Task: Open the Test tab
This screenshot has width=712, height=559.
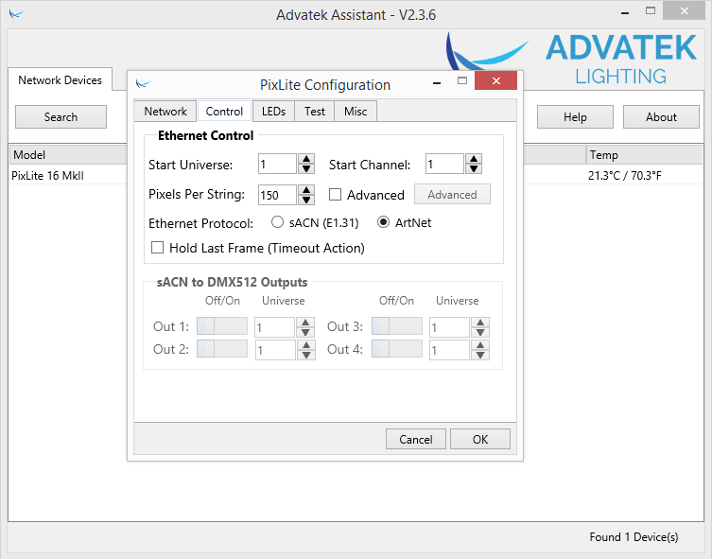Action: (x=315, y=112)
